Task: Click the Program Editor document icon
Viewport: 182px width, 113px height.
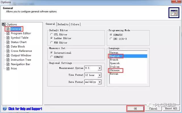Action: (8, 33)
